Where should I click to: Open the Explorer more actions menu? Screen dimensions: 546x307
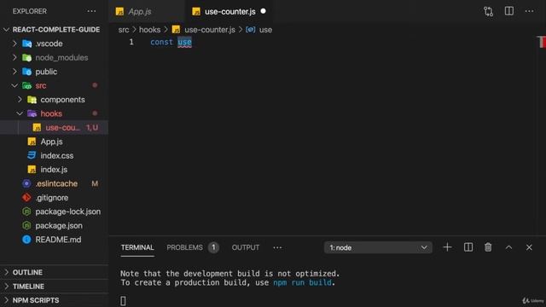(x=91, y=11)
